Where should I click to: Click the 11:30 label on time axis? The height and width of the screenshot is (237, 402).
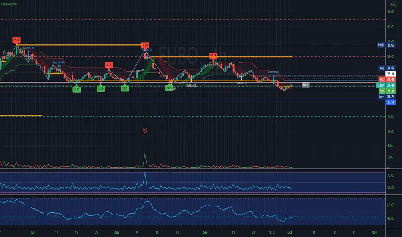(x=271, y=232)
